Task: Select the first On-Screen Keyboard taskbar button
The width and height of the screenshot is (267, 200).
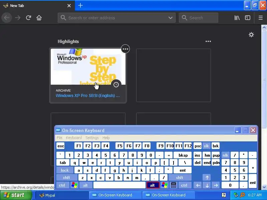Action: pos(115,195)
